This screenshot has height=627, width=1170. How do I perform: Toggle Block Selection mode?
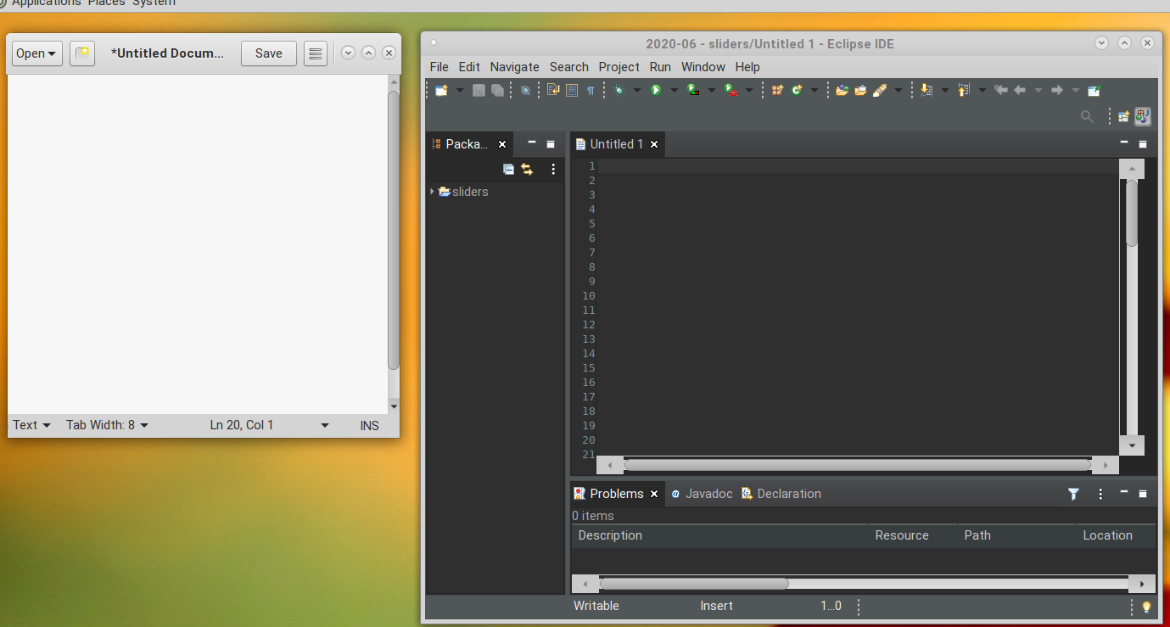click(x=572, y=90)
